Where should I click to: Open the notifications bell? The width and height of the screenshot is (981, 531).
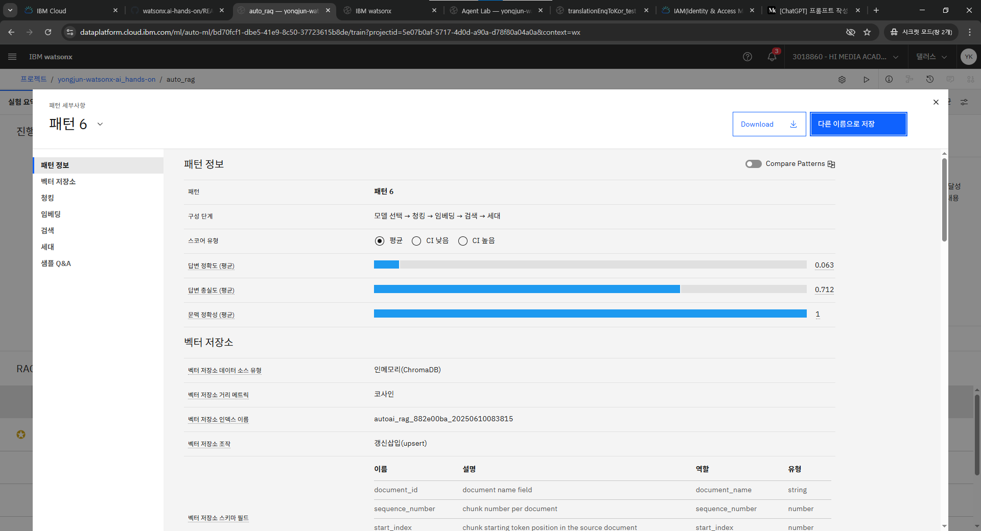point(772,57)
